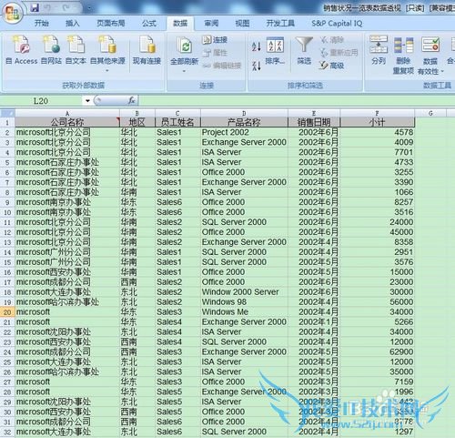Viewport: 455px width, 438px height.
Task: Click cell with value 62900
Action: (x=377, y=352)
